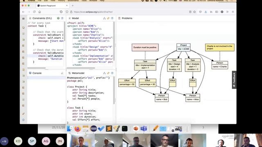Click the code line 'val Task[*] tasks;'
Viewport: 262px width, 147px height.
pyautogui.click(x=84, y=96)
